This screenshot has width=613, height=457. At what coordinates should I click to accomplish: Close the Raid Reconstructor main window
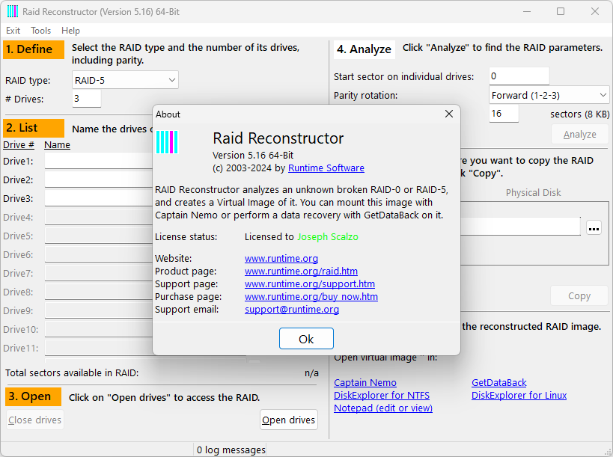[594, 12]
